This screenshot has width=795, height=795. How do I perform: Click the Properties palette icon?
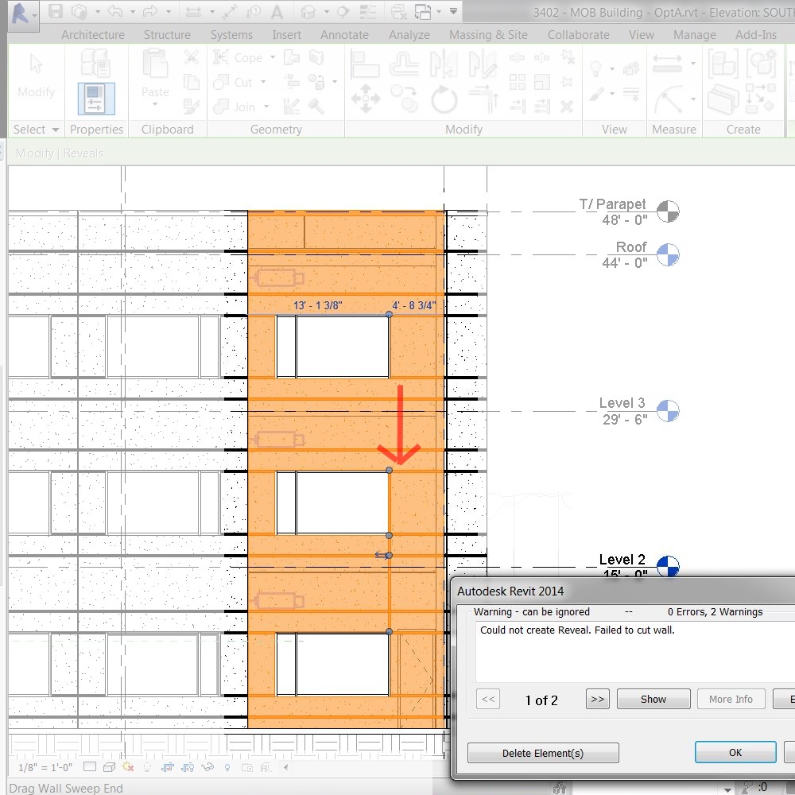[96, 99]
